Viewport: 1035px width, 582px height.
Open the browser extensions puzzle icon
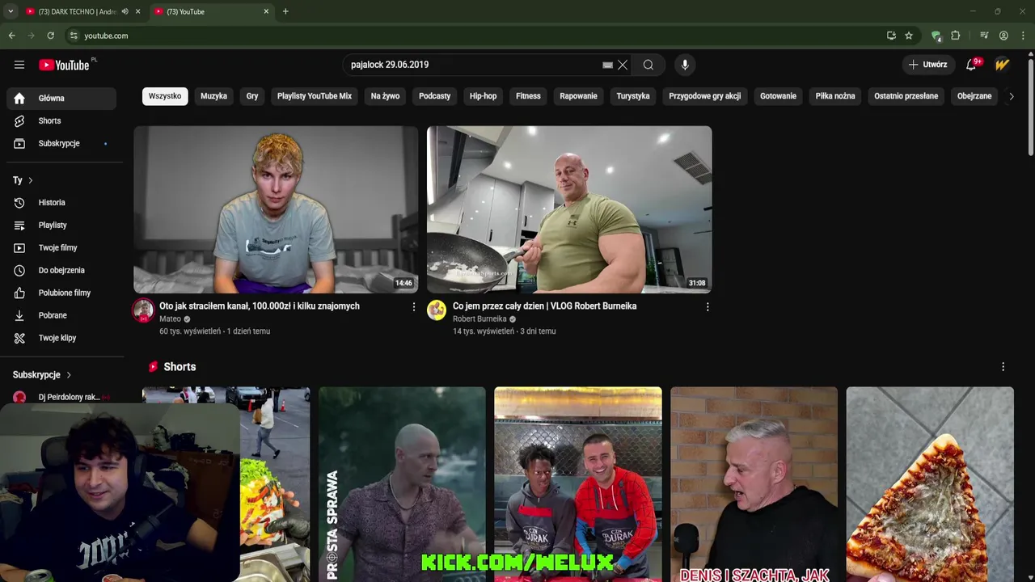[956, 36]
